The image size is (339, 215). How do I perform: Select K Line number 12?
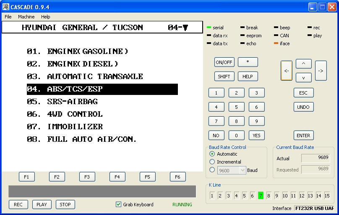pos(302,196)
